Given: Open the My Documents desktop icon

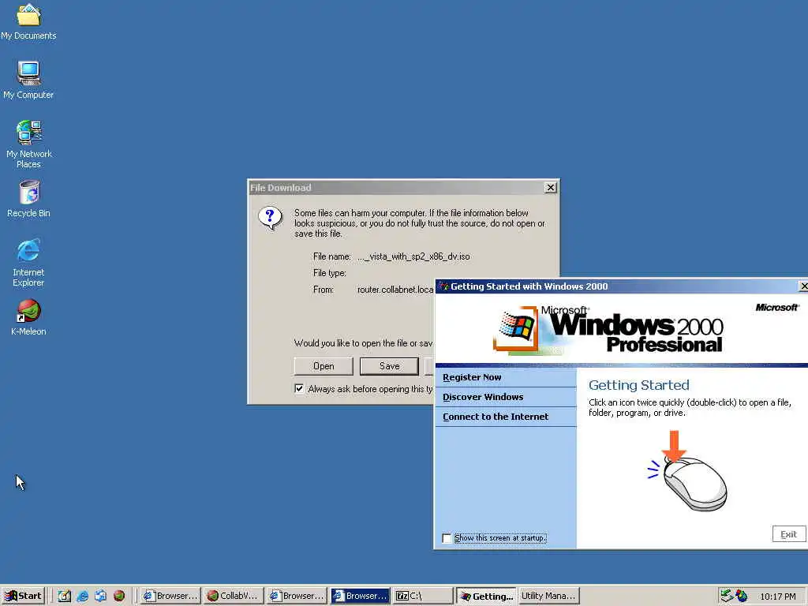Looking at the screenshot, I should pyautogui.click(x=28, y=21).
